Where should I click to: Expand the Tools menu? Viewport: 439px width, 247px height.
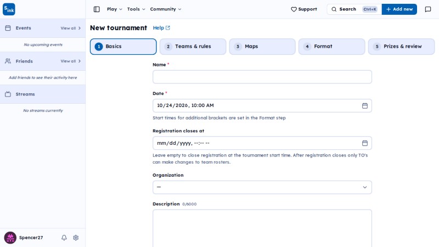click(x=136, y=9)
